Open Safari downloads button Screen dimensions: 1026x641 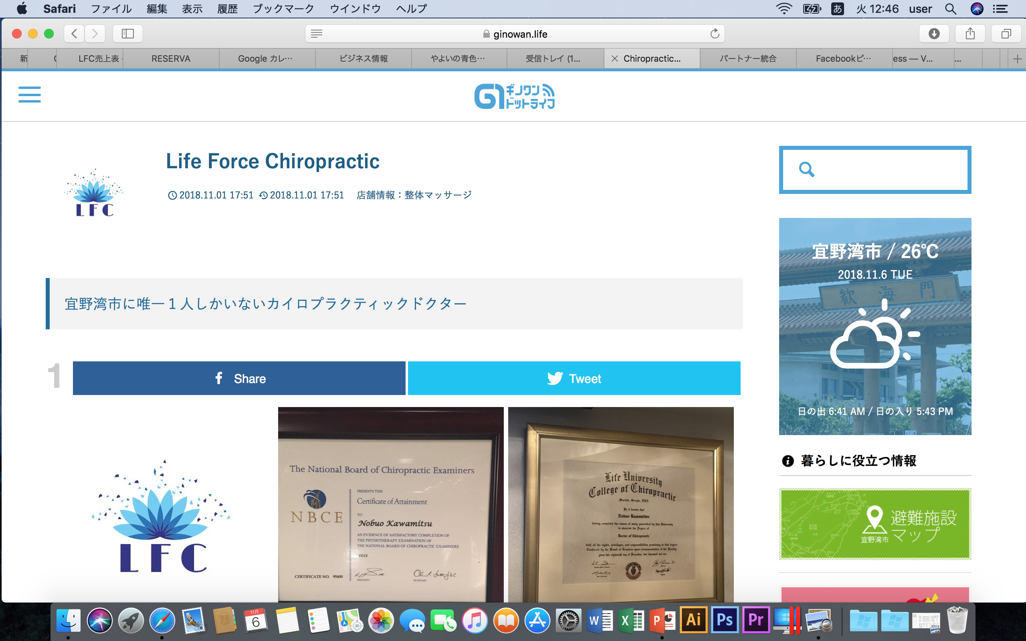click(x=934, y=34)
